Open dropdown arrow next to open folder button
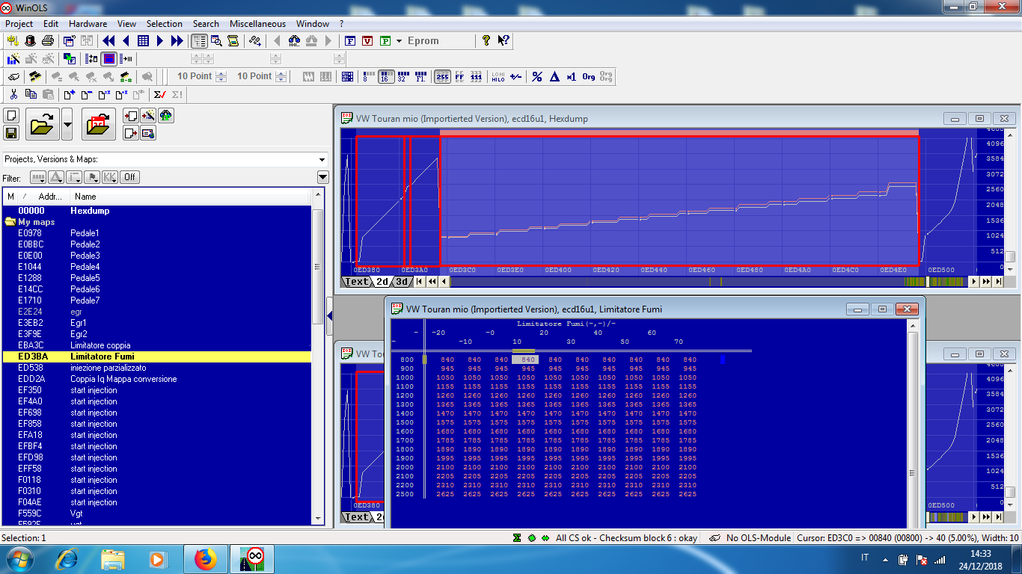Screen dimensions: 1022x574 [67, 124]
